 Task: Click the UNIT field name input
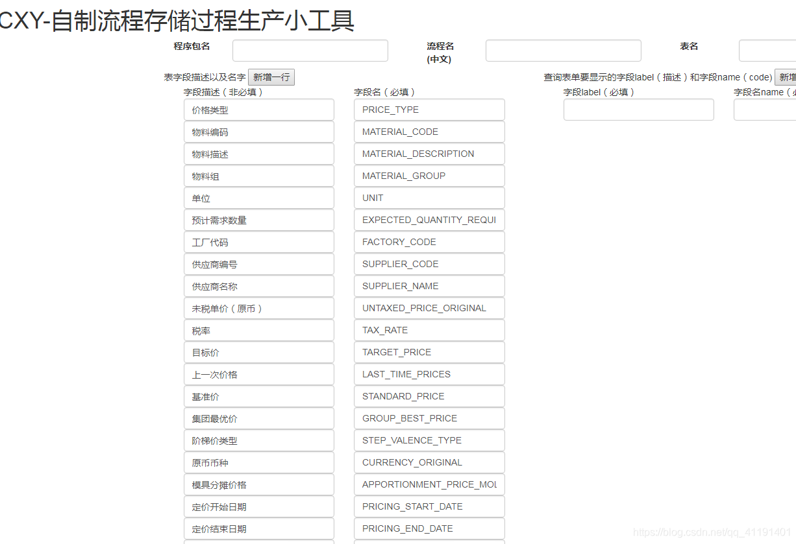(x=429, y=198)
